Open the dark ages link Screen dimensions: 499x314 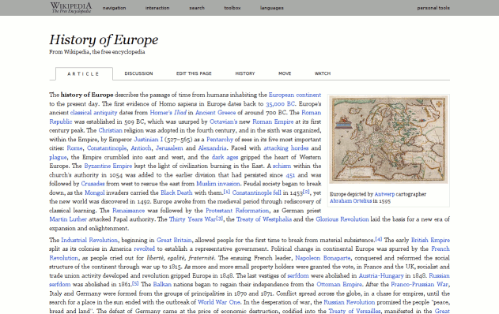click(225, 157)
